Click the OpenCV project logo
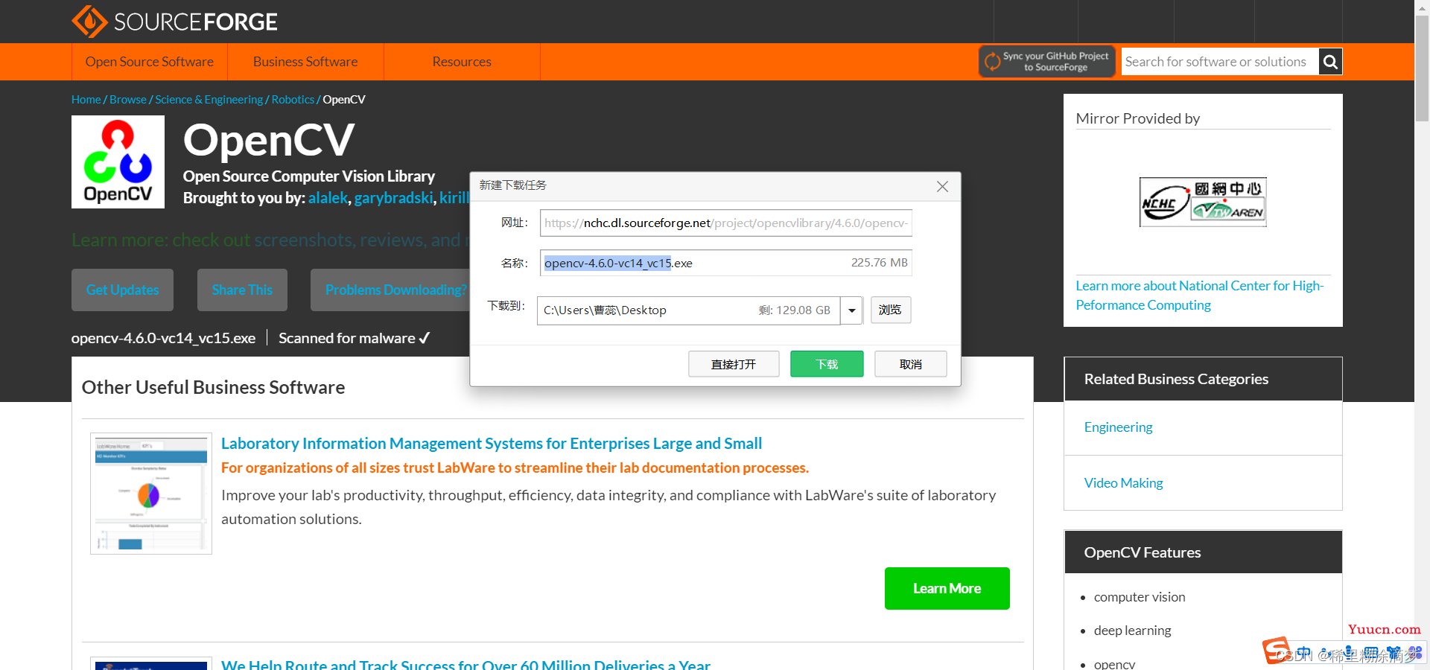 tap(118, 162)
